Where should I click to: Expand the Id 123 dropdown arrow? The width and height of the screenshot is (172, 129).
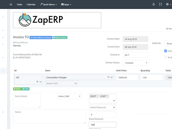point(40,82)
